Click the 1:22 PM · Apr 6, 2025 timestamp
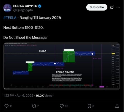124x112 pixels. [18, 95]
